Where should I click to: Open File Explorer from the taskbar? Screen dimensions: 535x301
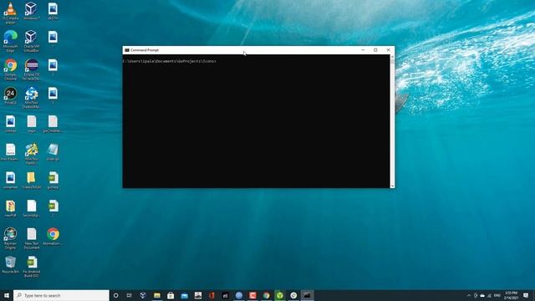pyautogui.click(x=157, y=295)
